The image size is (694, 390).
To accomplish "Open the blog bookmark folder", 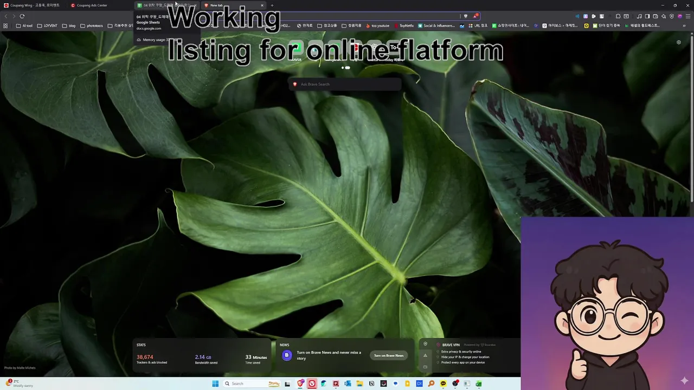I will click(x=69, y=25).
